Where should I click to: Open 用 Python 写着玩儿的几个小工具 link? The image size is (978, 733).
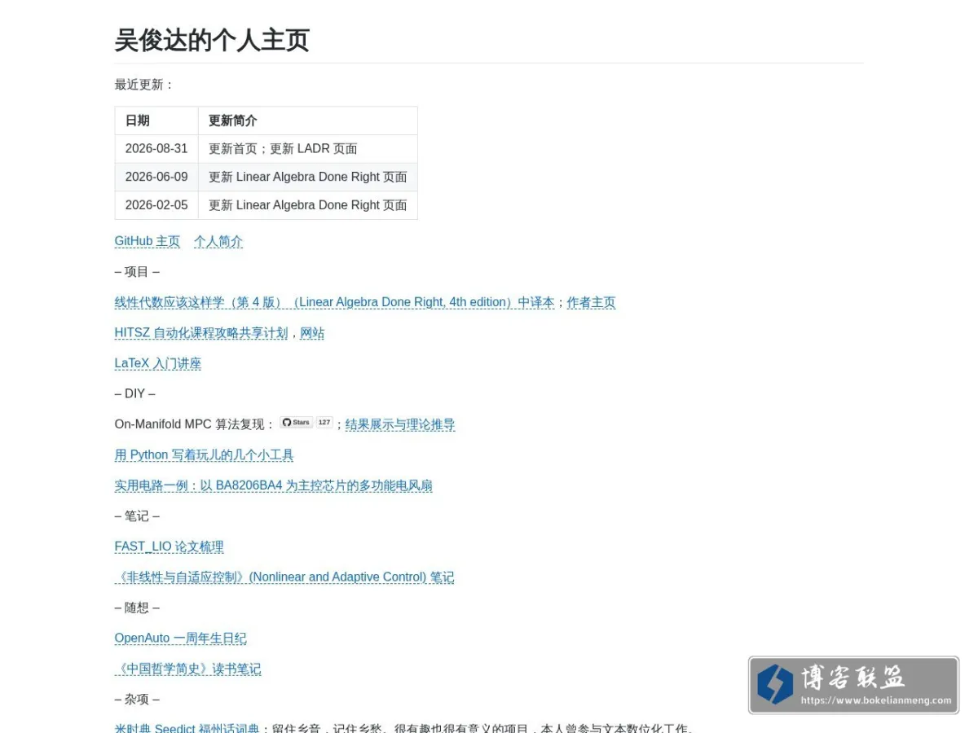[204, 454]
